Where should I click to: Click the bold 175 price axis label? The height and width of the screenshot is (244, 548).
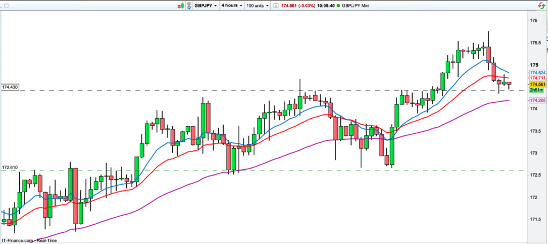534,65
